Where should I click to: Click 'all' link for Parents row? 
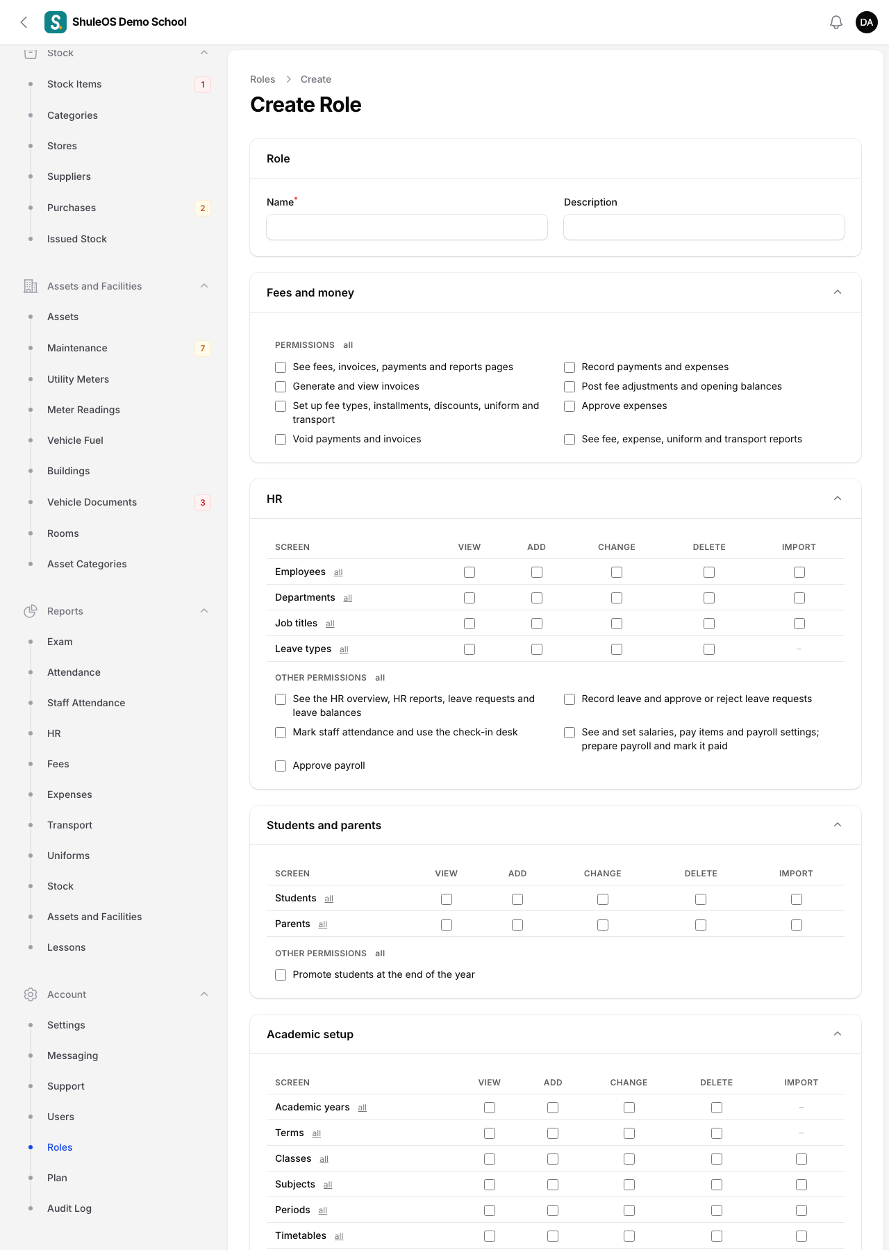tap(323, 924)
